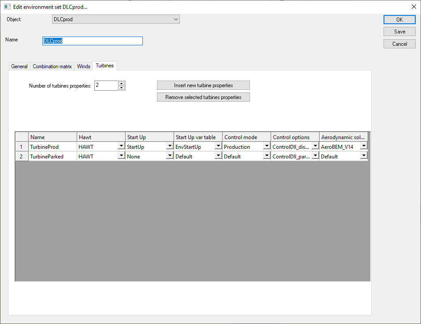Increase number of turbines properties
Image resolution: width=421 pixels, height=324 pixels.
click(122, 83)
